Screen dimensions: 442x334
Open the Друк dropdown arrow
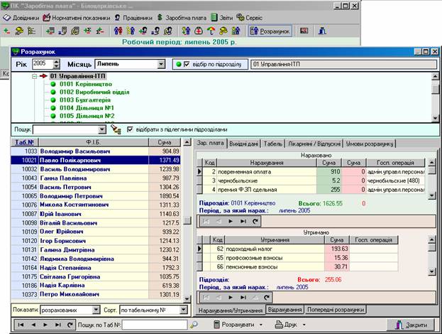point(304,325)
